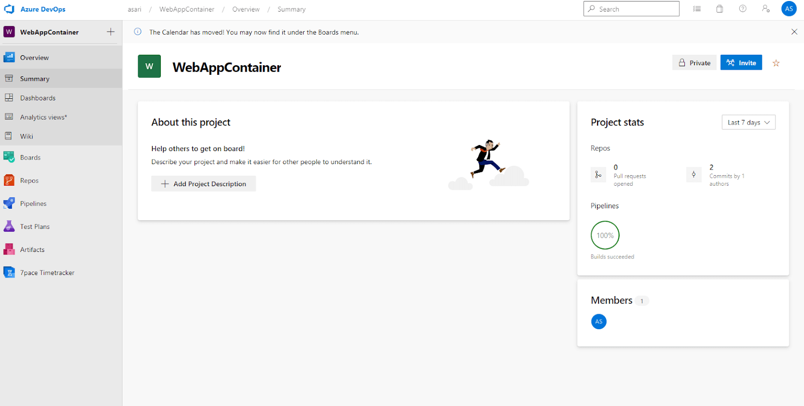Open the Test Plans flask icon
Image resolution: width=804 pixels, height=406 pixels.
click(9, 226)
